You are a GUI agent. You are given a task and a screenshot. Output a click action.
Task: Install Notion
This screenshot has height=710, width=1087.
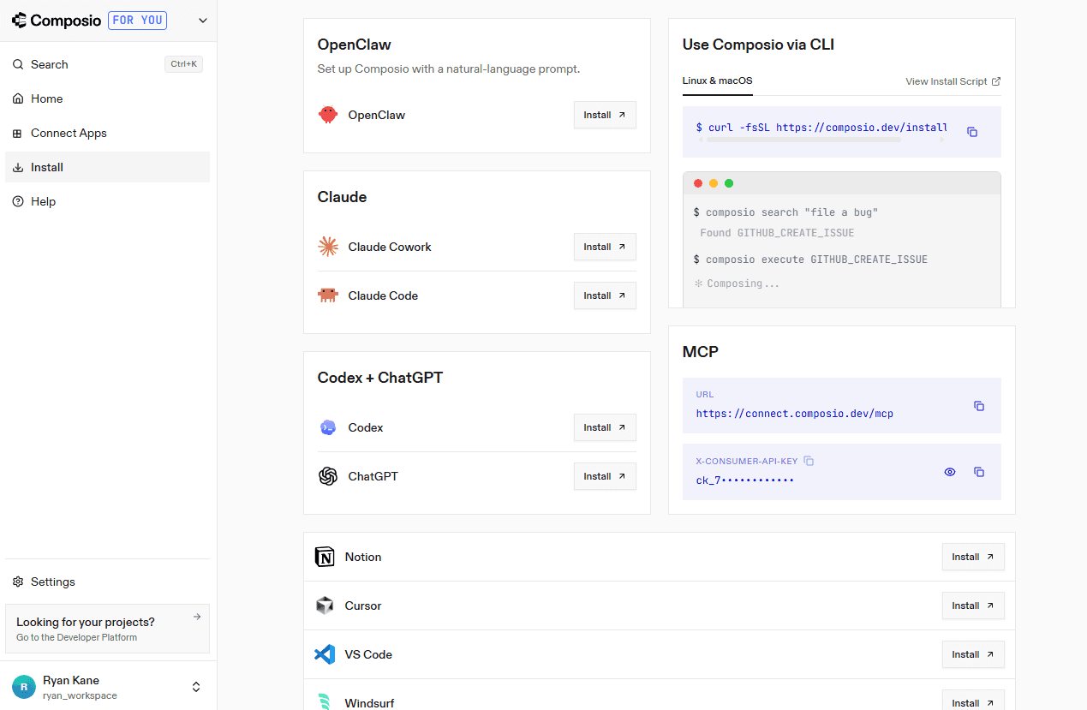pos(973,557)
